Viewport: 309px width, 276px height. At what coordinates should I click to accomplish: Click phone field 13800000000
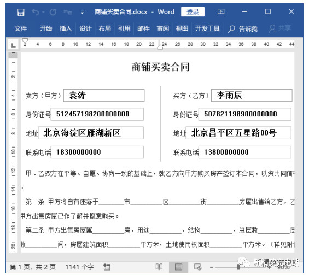(x=245, y=152)
